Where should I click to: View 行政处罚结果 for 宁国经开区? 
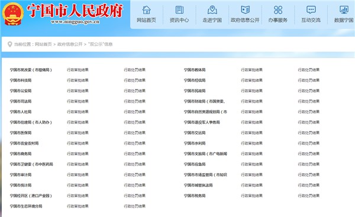[x=134, y=196]
